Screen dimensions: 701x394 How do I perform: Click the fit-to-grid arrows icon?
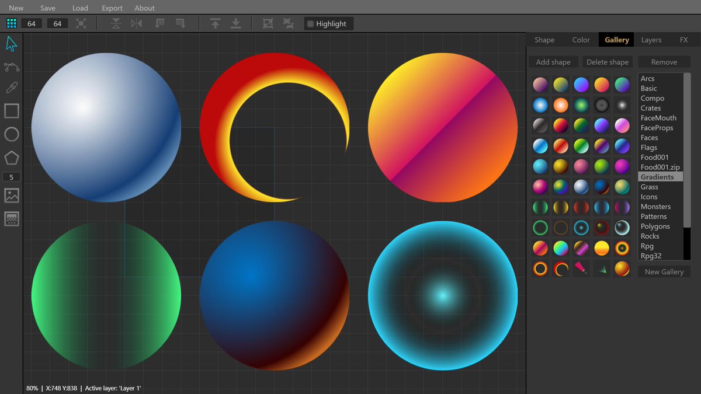tap(81, 23)
